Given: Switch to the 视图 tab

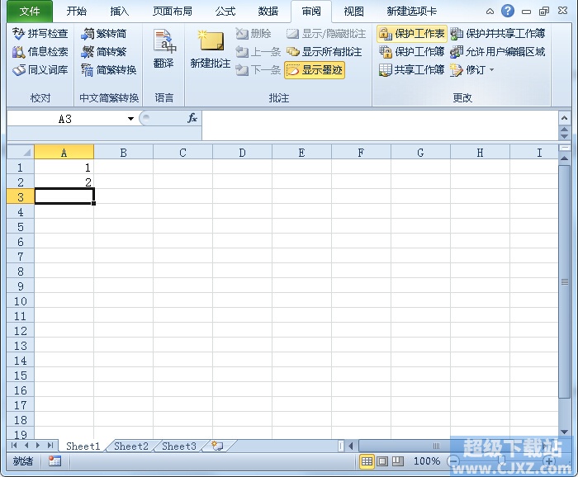Looking at the screenshot, I should pos(354,12).
